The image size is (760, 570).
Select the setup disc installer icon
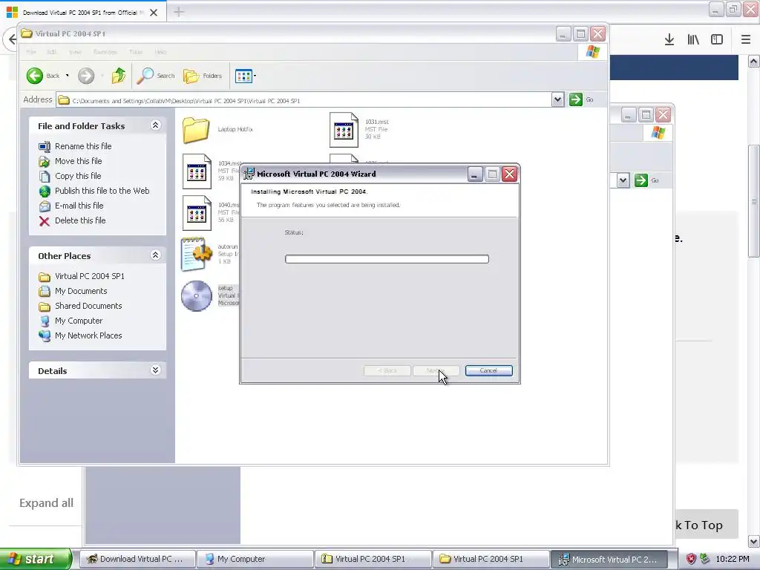196,295
